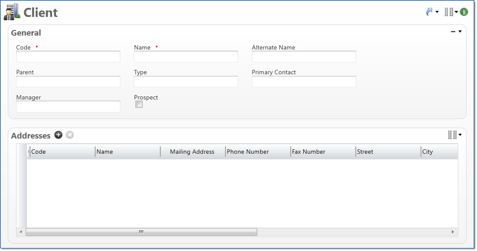This screenshot has height=251, width=477.
Task: Click the Client person icon in header
Action: point(12,12)
